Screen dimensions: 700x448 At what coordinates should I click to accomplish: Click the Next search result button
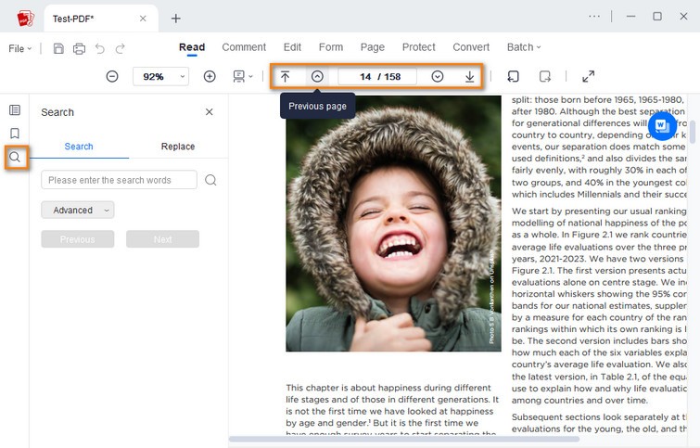(162, 239)
